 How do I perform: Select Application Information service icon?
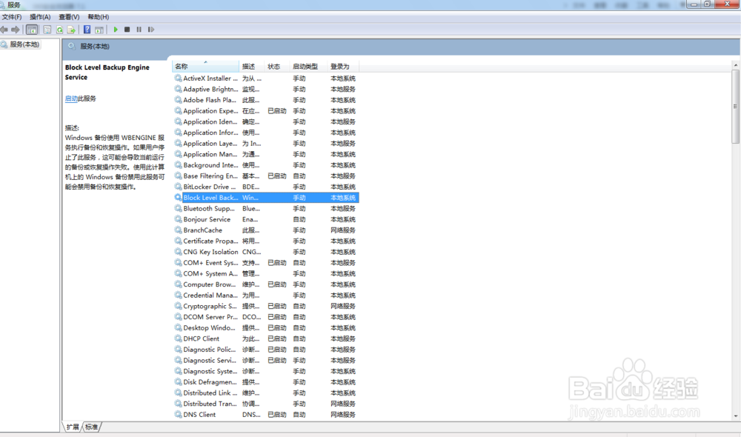point(178,133)
